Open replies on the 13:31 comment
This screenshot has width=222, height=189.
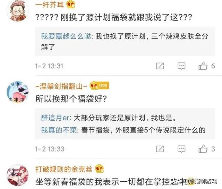(181, 66)
